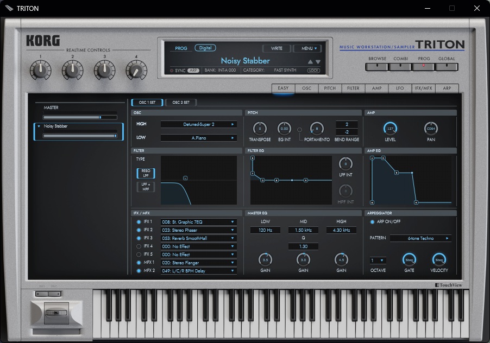This screenshot has height=343, width=490.
Task: Toggle MFX 2 effect on/off
Action: point(139,271)
